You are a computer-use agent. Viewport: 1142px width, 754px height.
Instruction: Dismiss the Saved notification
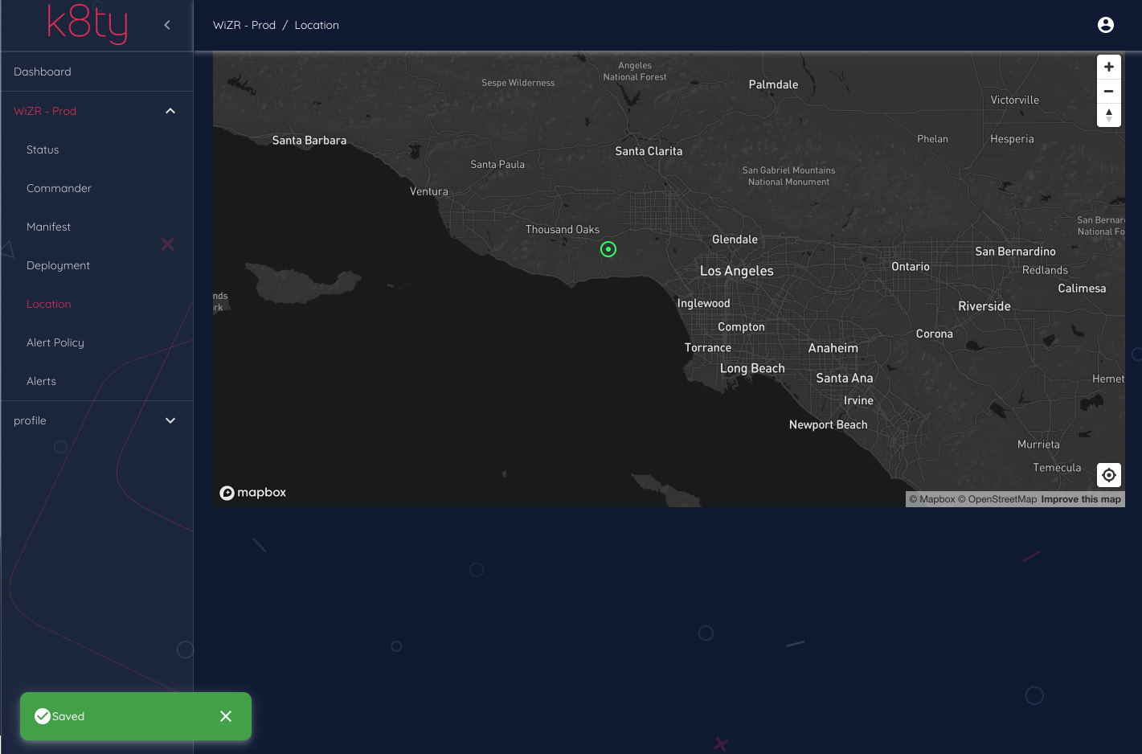226,716
